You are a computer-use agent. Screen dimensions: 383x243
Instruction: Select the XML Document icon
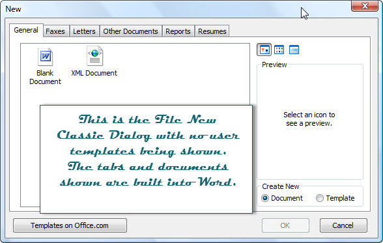tap(95, 56)
